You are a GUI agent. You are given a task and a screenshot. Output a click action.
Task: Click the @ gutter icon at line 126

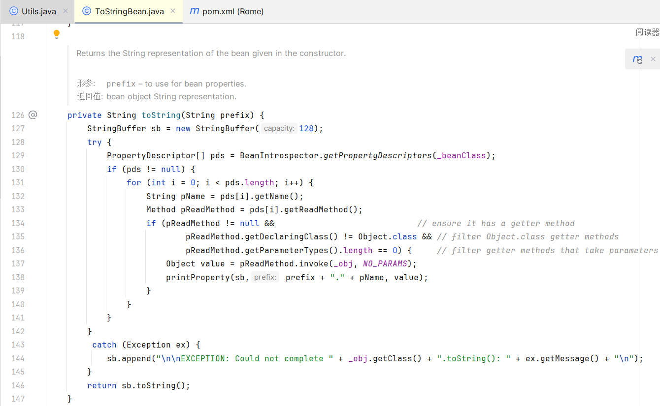(x=33, y=115)
